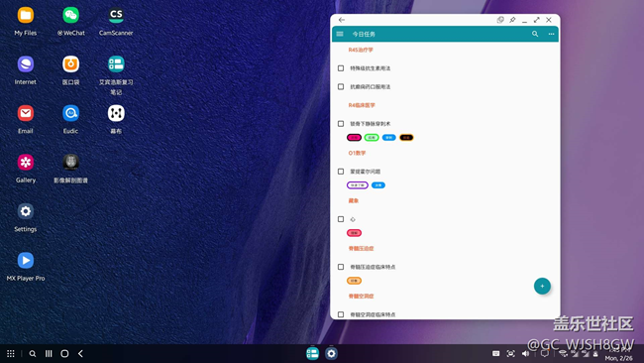Select the blue tag under 蒙提霍尔问题
Screen dimensions: 644x363
[378, 185]
